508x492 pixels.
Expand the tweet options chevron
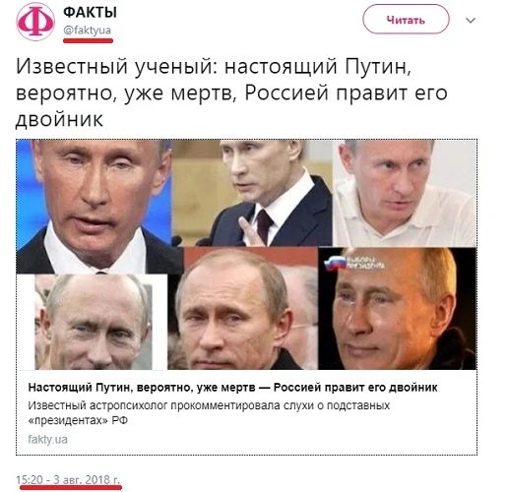(x=471, y=21)
